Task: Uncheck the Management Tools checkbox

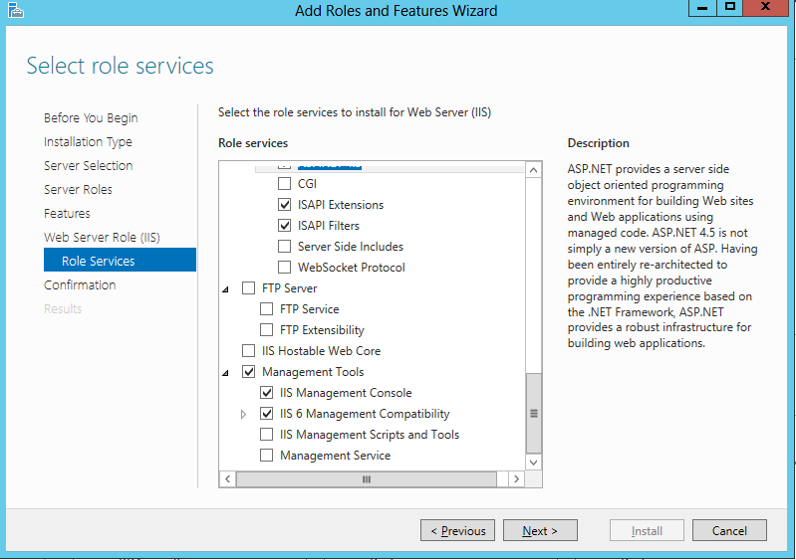Action: point(248,371)
